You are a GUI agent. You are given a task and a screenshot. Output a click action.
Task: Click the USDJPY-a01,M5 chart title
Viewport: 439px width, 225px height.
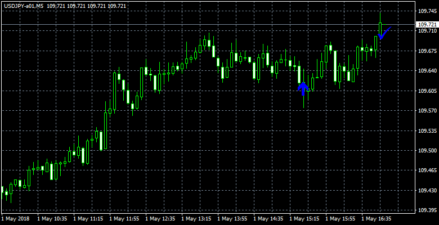(x=24, y=6)
